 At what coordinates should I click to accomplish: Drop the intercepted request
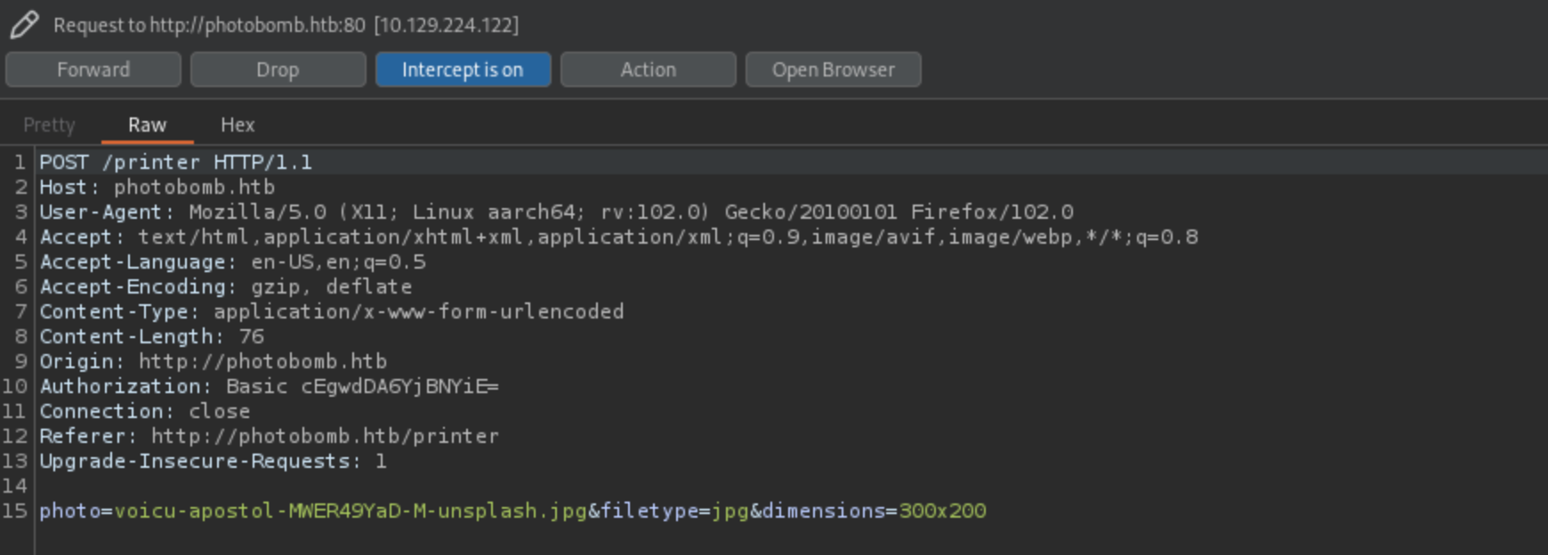click(x=278, y=69)
